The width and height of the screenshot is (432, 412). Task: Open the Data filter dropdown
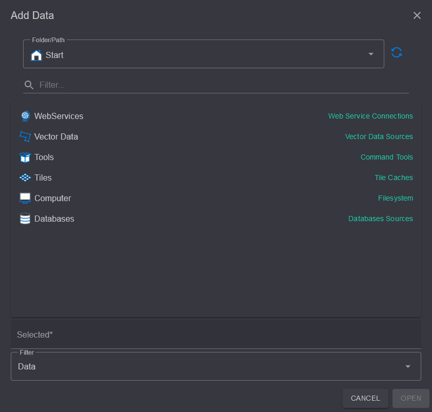[x=215, y=366]
